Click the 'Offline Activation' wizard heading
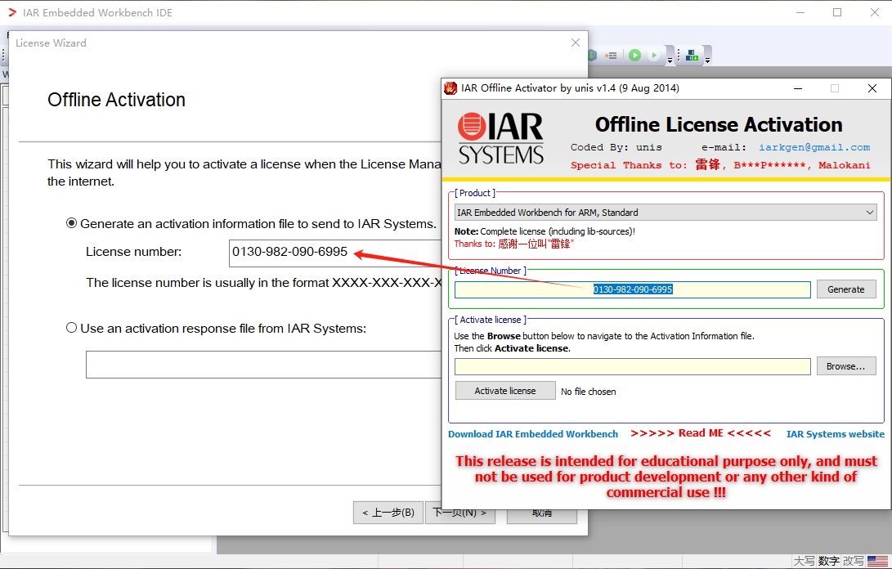Image resolution: width=892 pixels, height=569 pixels. click(x=117, y=100)
